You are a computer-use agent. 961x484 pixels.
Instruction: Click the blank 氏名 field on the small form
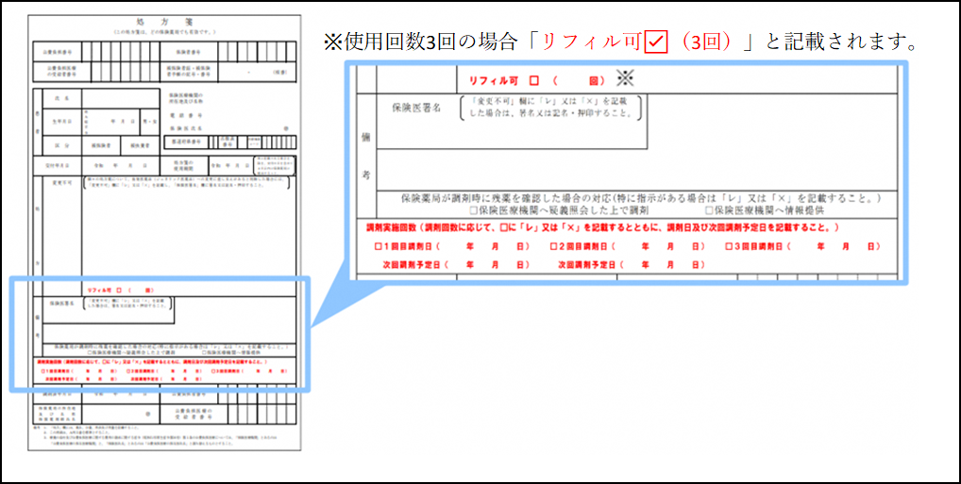pos(120,98)
